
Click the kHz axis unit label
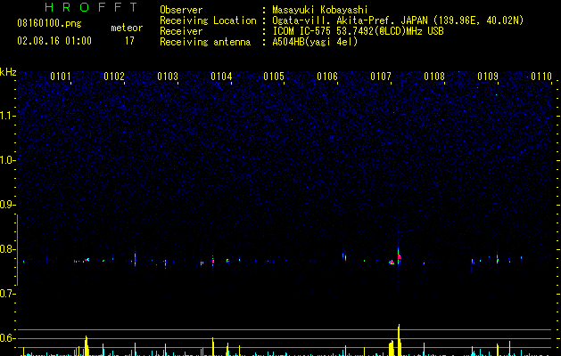pyautogui.click(x=8, y=72)
